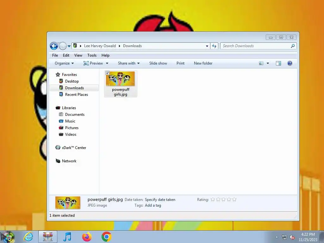Rate the image five stars
The image size is (324, 243).
coord(234,199)
